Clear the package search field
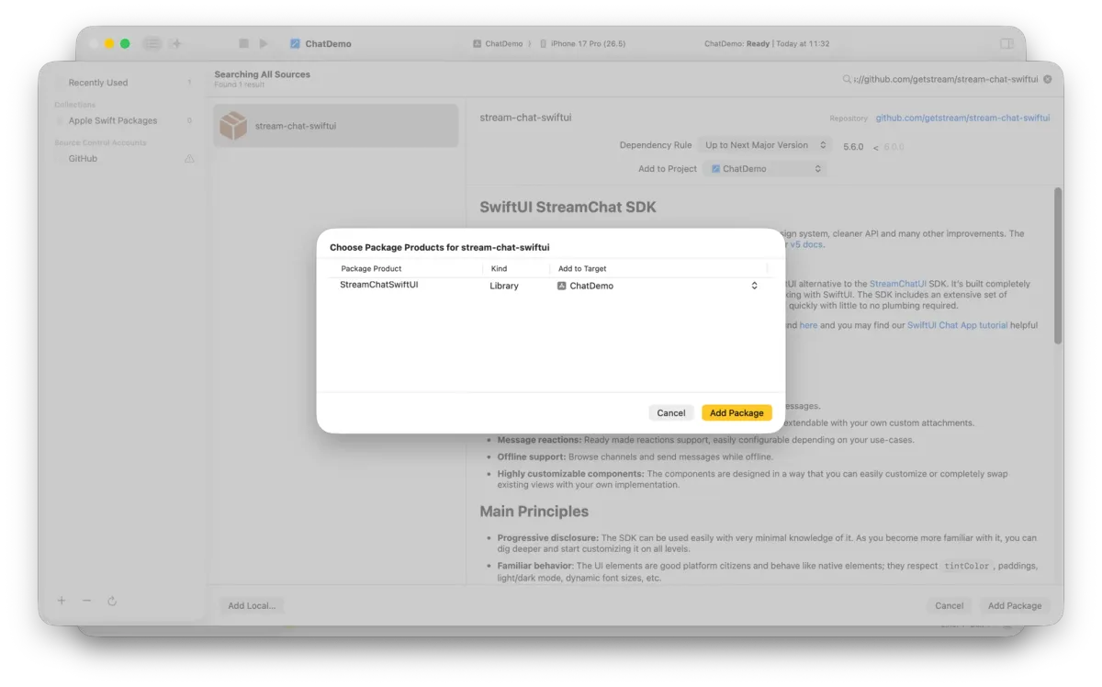 (x=1048, y=79)
